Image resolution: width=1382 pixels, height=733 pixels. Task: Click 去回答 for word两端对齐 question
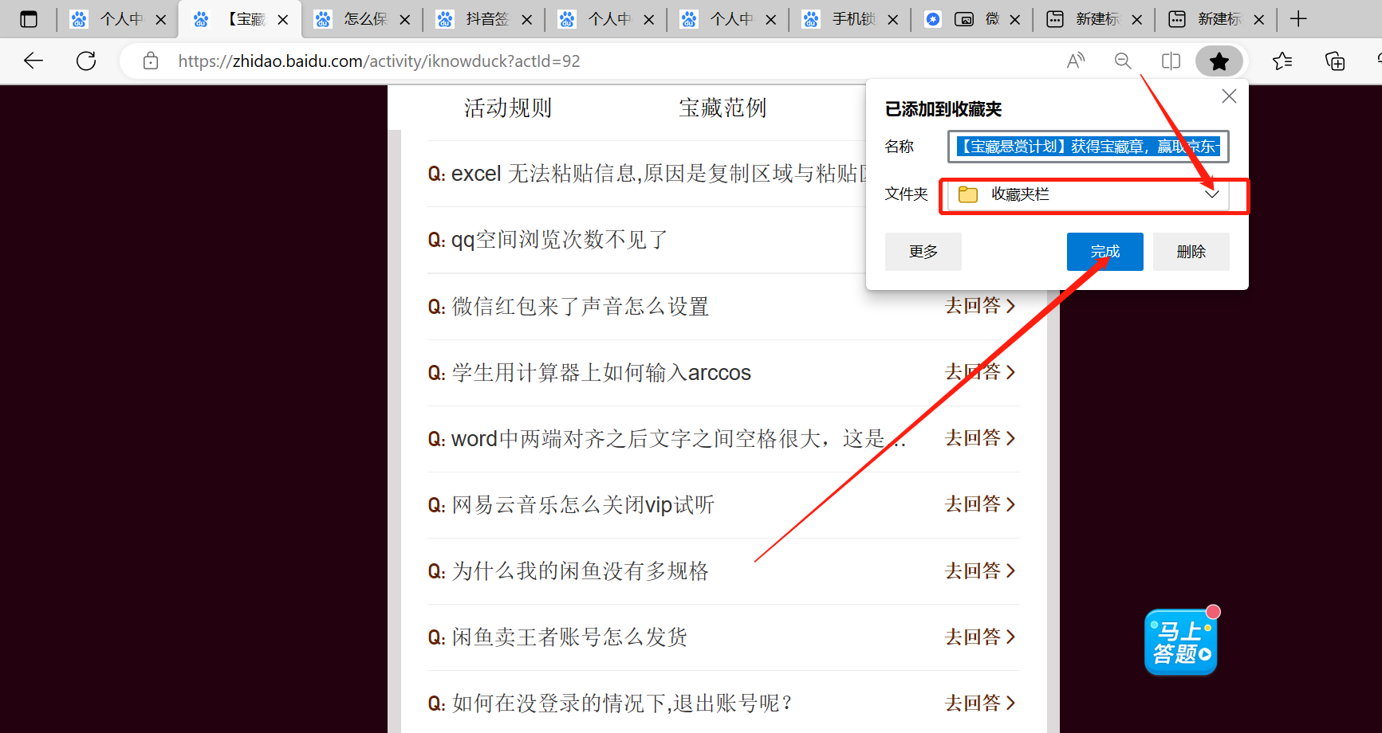point(980,438)
